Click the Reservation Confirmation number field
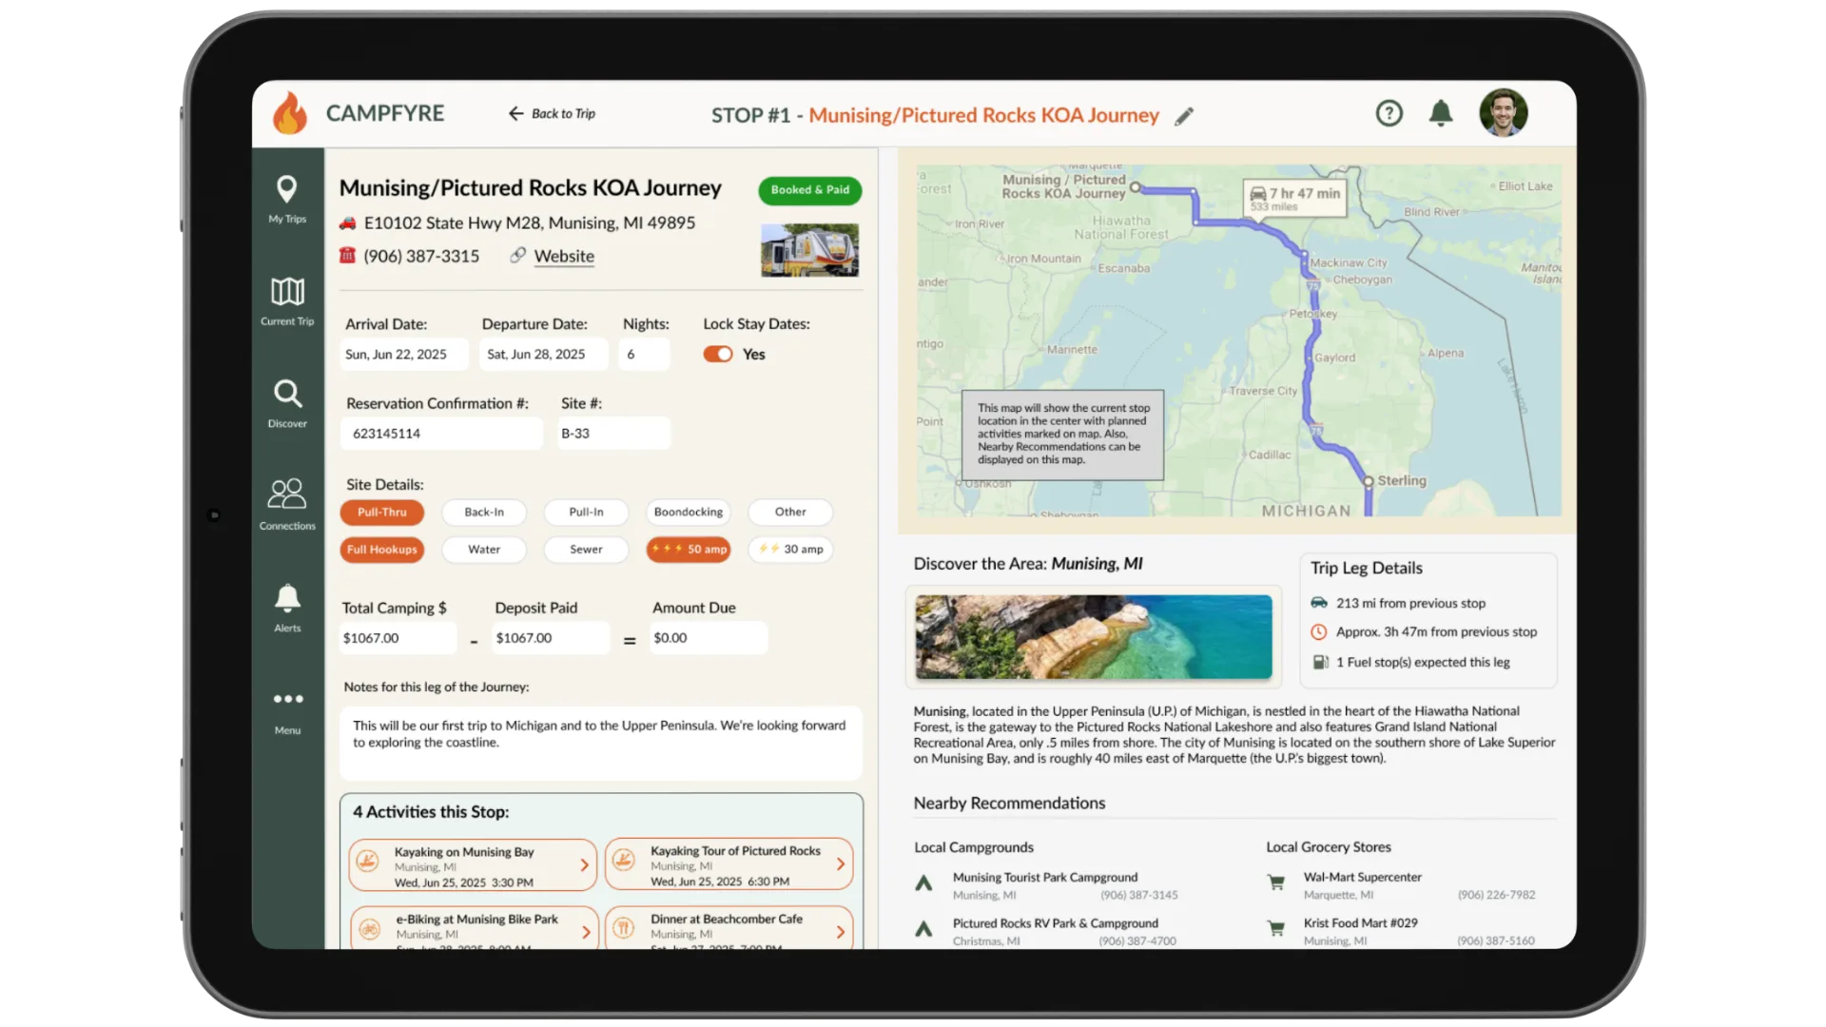1826x1027 pixels. 441,434
